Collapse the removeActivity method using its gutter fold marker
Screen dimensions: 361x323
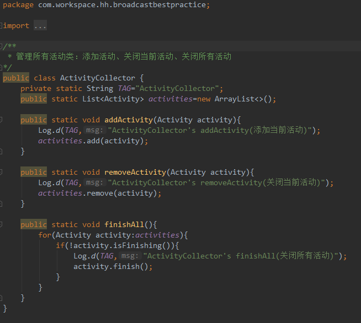1,172
